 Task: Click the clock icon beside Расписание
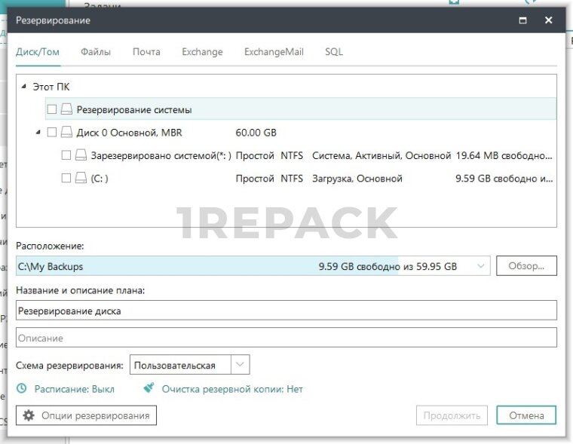(x=22, y=389)
